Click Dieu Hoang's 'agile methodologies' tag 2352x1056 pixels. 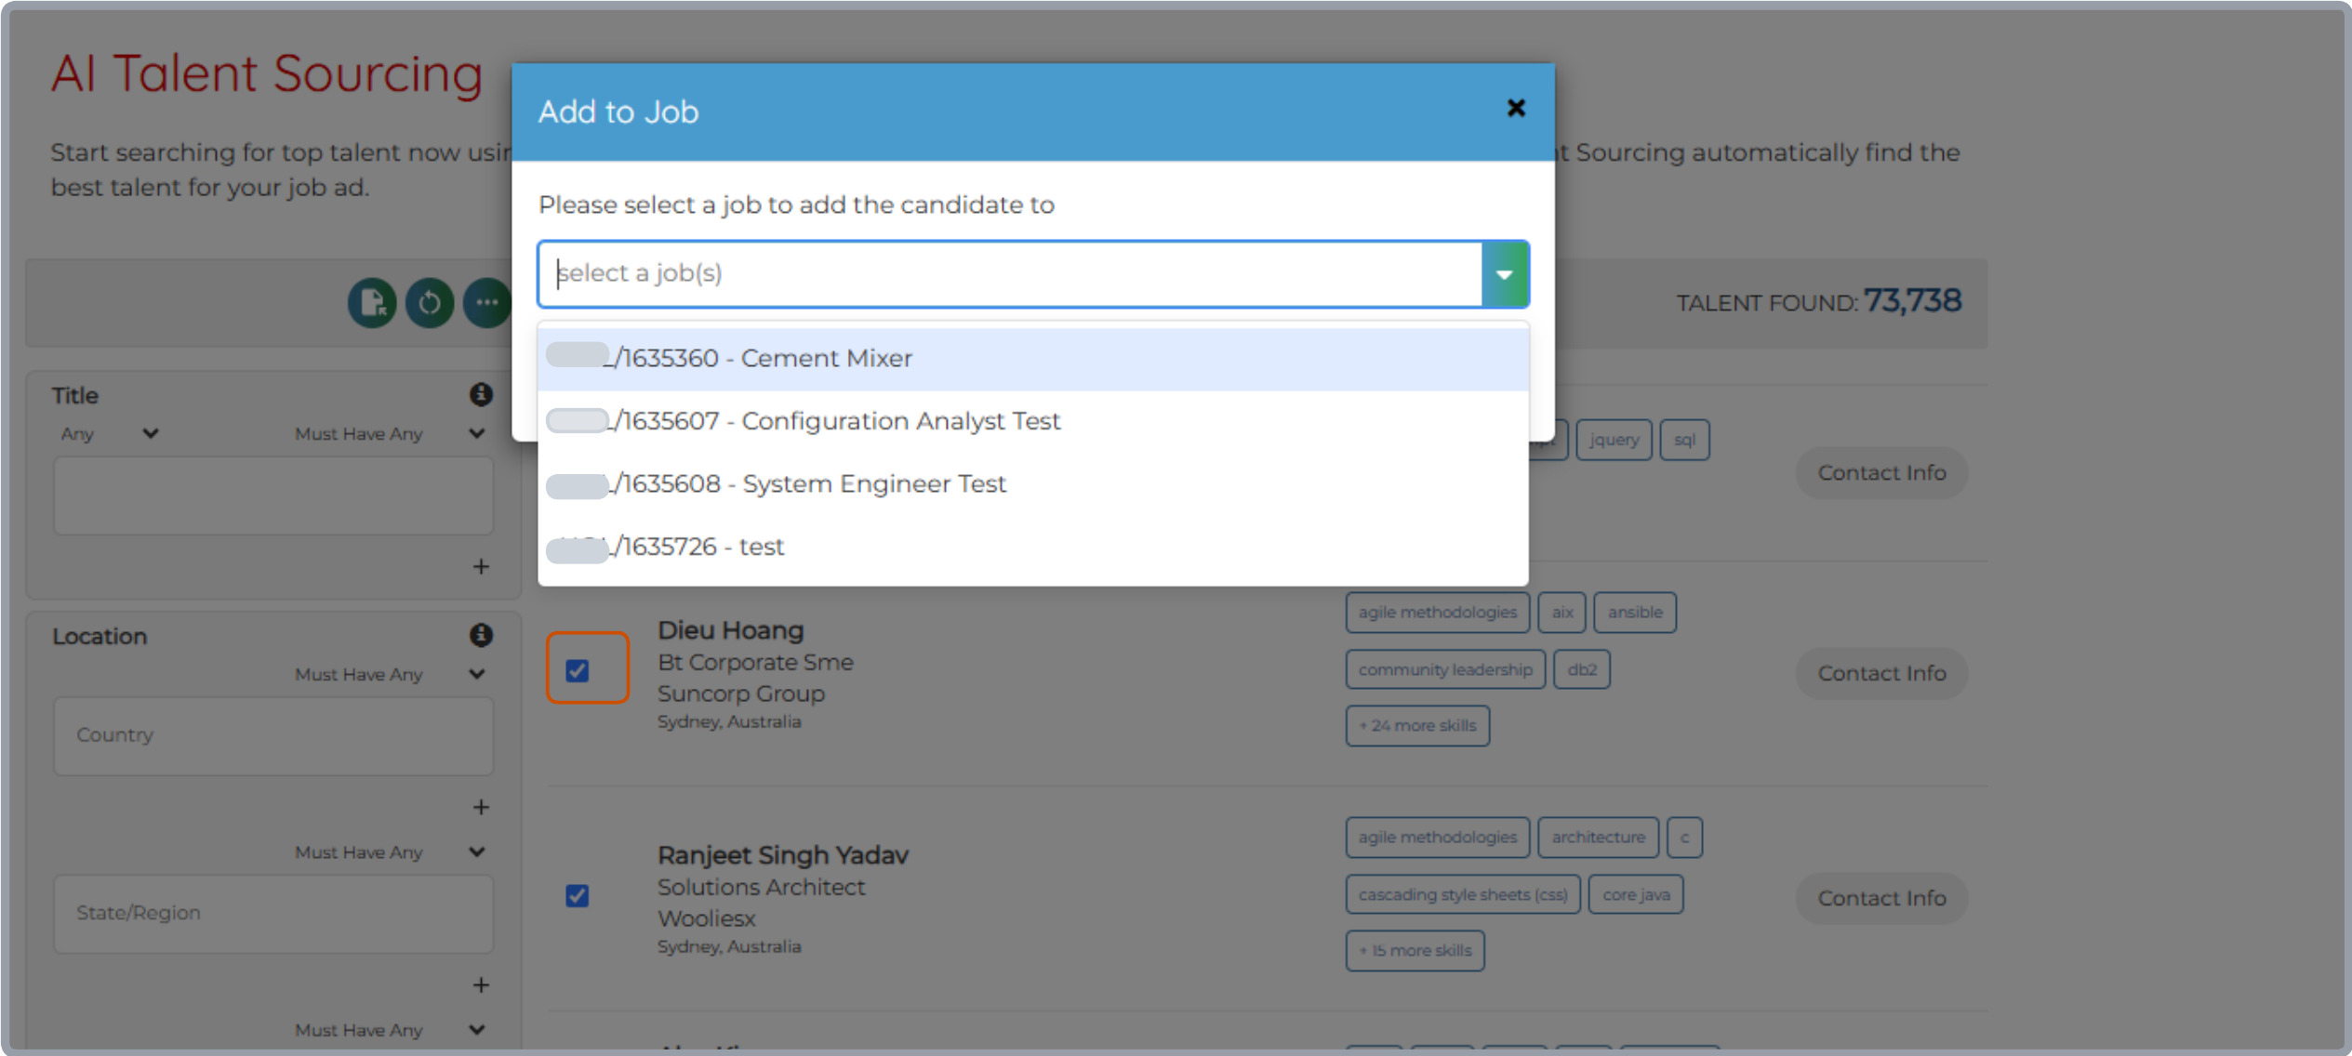1437,613
